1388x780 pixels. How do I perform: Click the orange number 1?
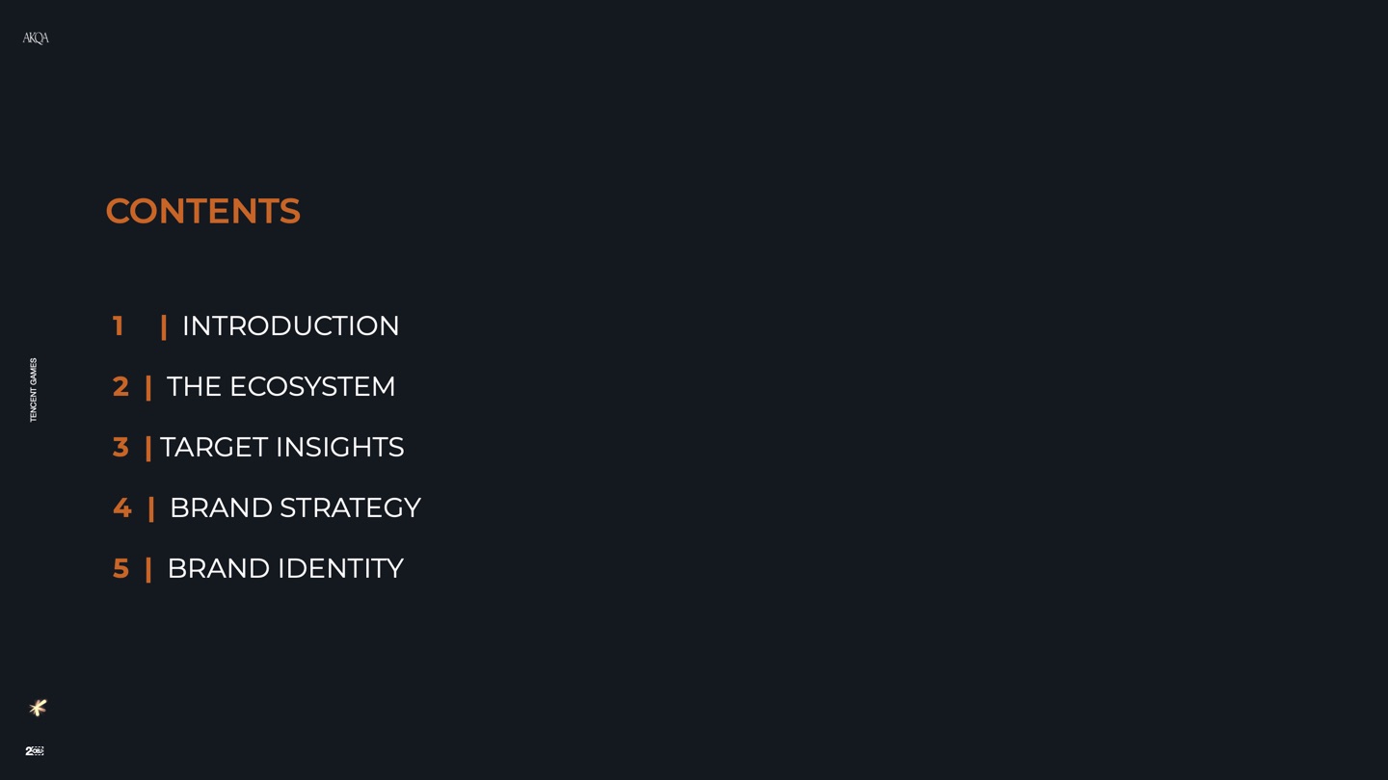click(118, 325)
